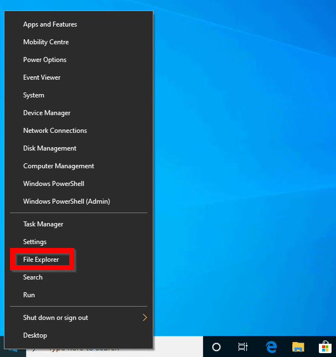Launch Disk Management

(79, 148)
